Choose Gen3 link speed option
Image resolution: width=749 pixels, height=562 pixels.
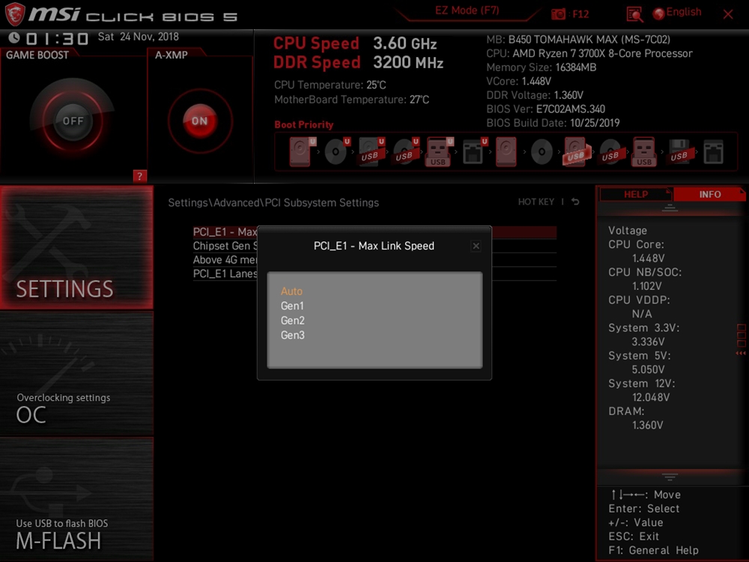click(292, 336)
